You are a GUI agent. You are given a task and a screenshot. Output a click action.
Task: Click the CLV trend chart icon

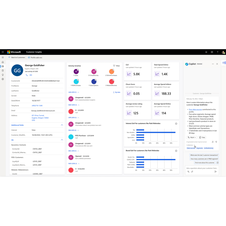pyautogui.click(x=129, y=74)
